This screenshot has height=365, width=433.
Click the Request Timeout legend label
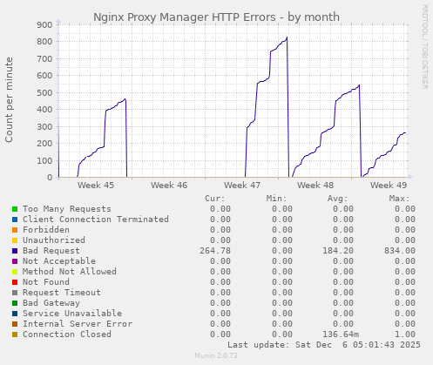point(62,293)
